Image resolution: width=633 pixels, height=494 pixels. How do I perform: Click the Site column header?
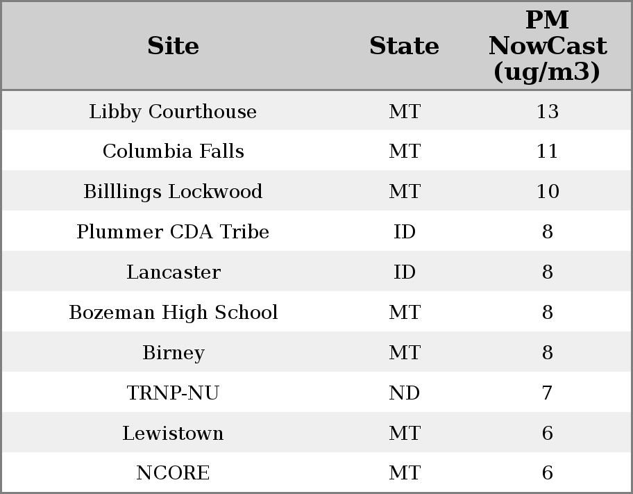173,46
